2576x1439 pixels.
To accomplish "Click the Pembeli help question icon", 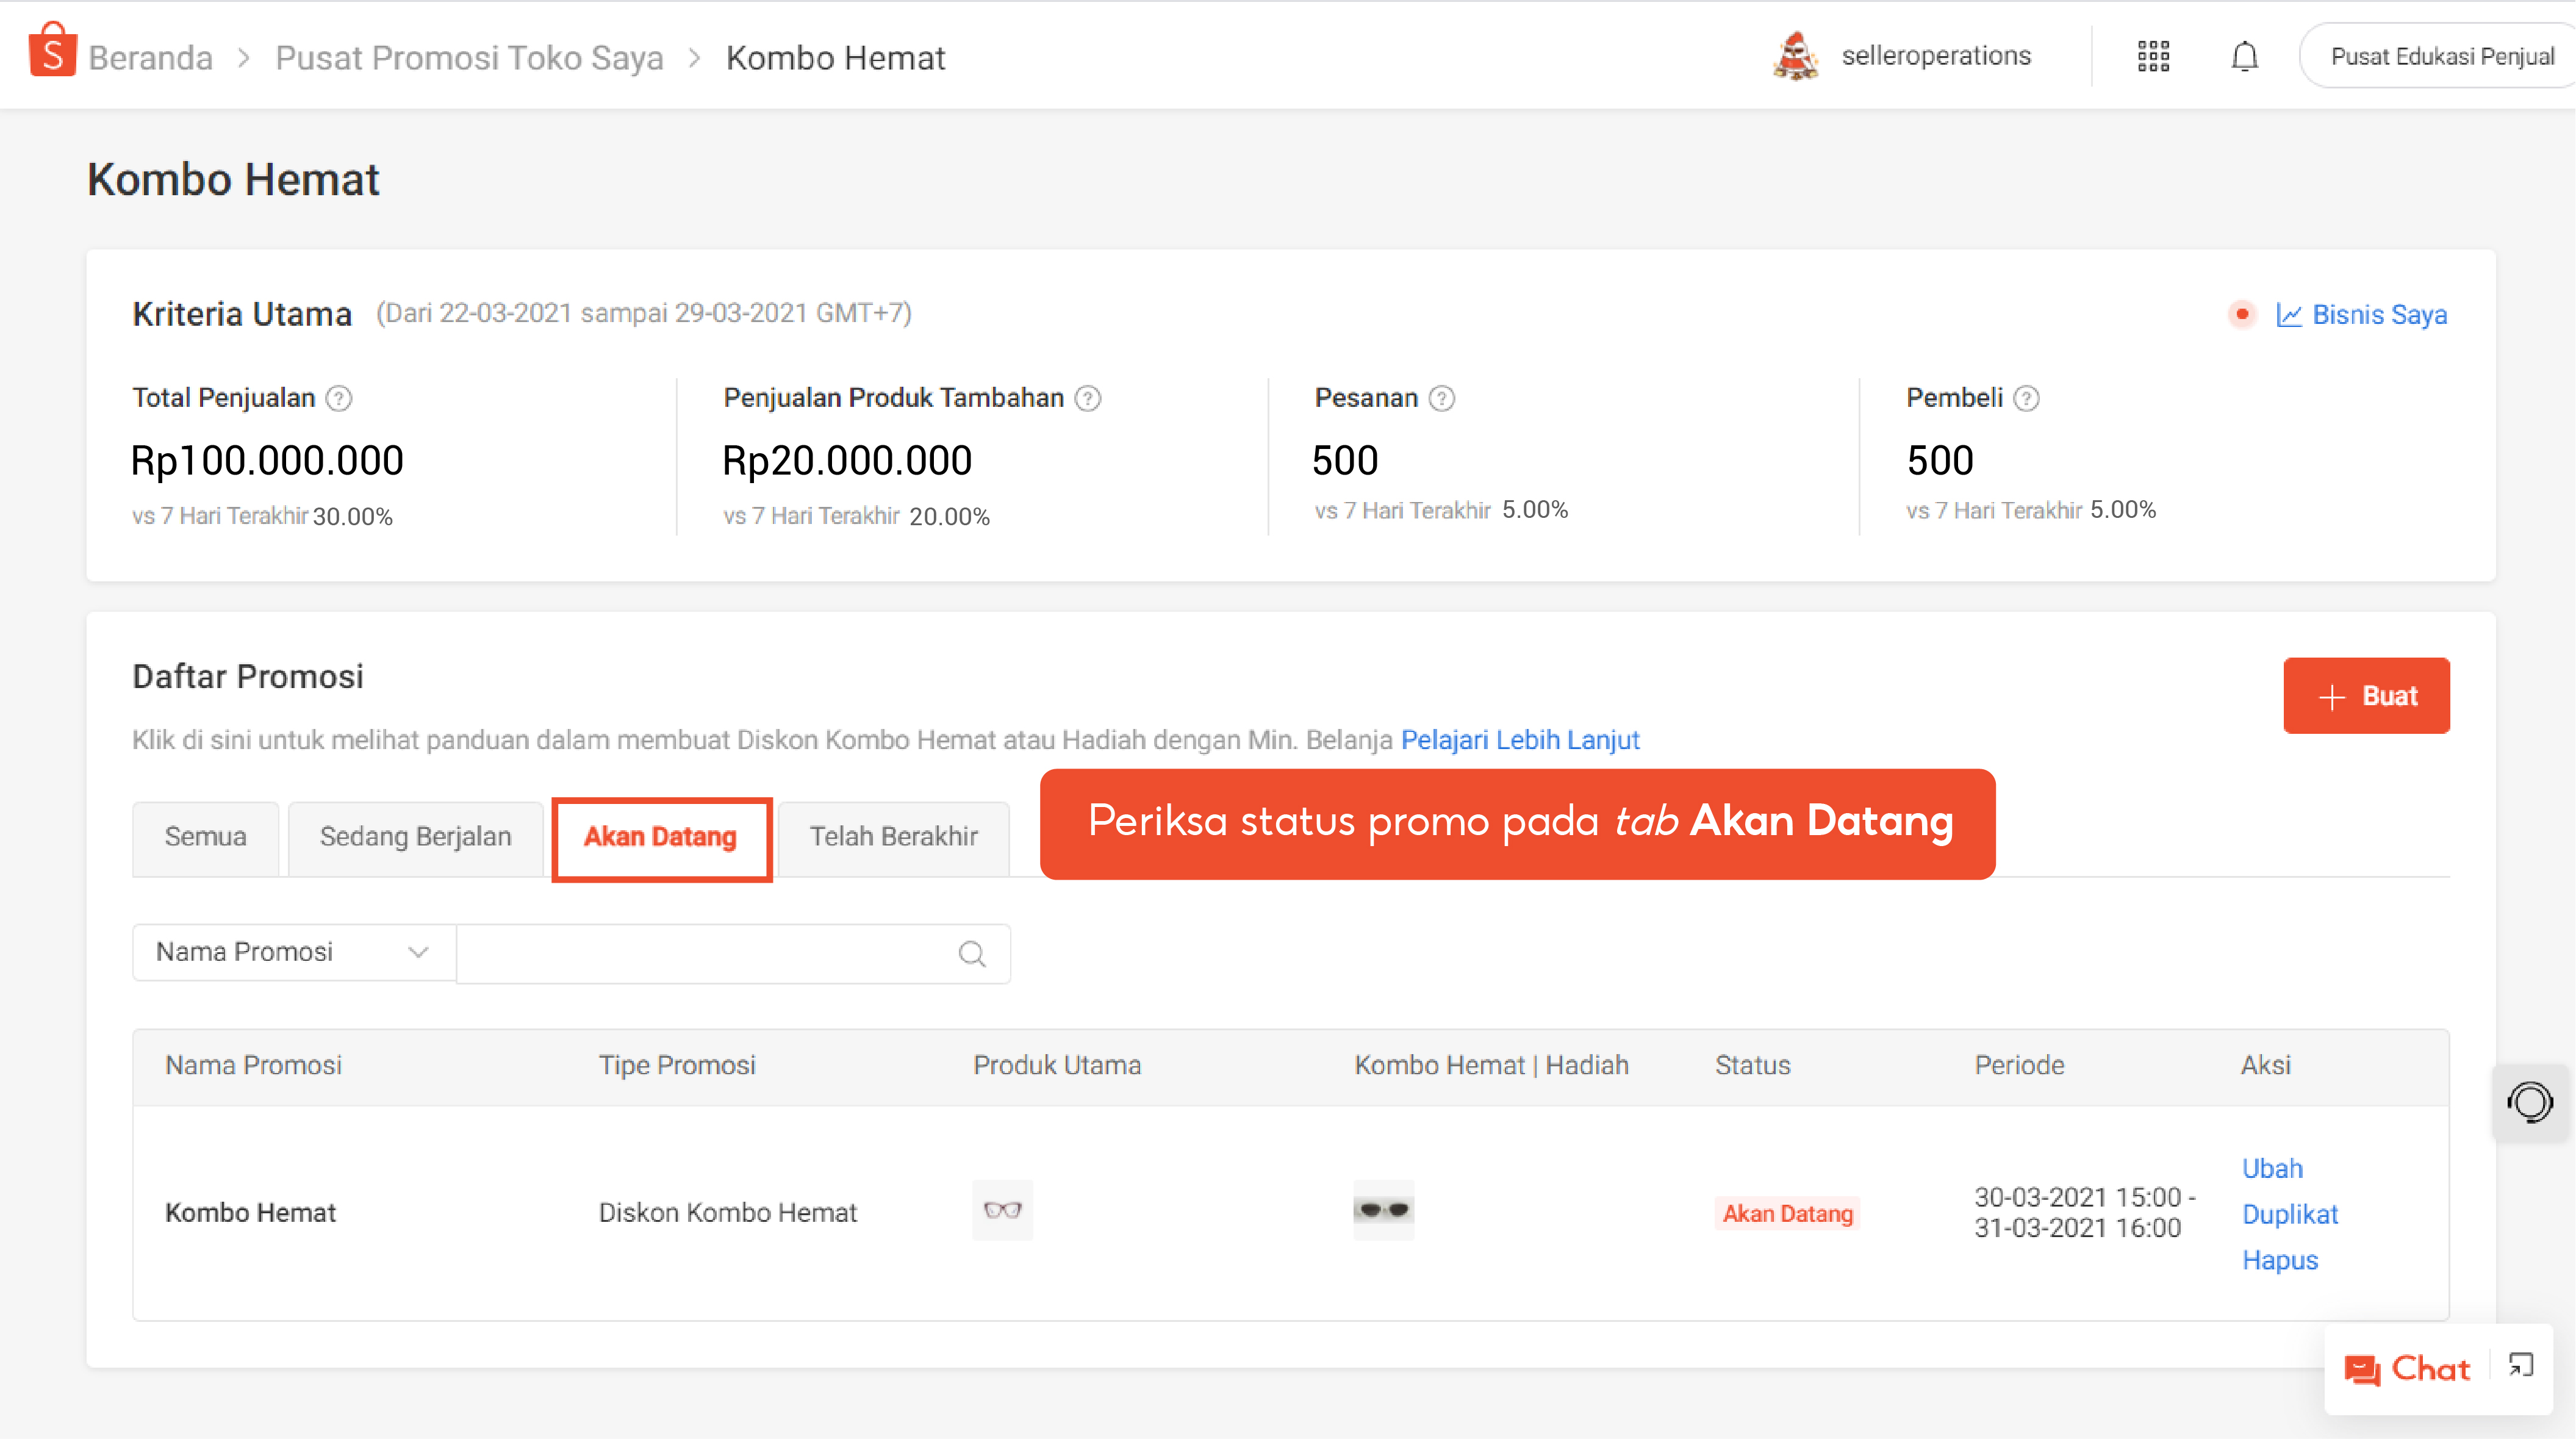I will 2026,398.
